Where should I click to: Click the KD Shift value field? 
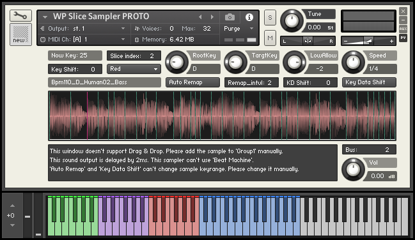click(x=310, y=82)
